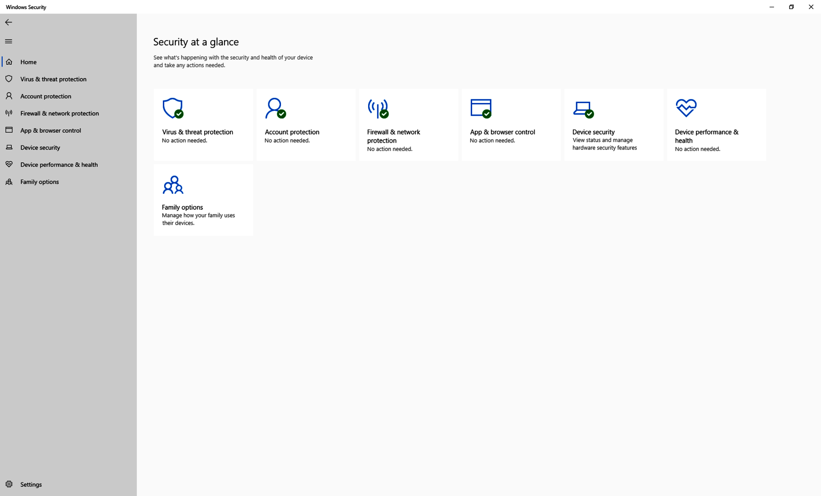Choose Family options in the sidebar
The width and height of the screenshot is (821, 496).
tap(39, 182)
